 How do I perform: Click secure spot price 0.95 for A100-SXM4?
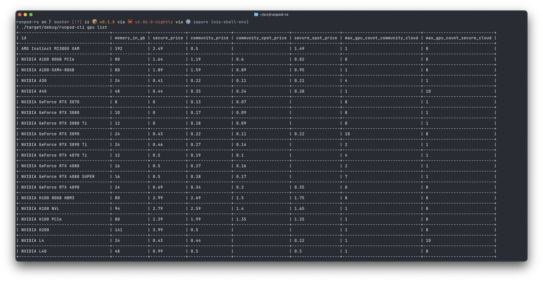299,70
